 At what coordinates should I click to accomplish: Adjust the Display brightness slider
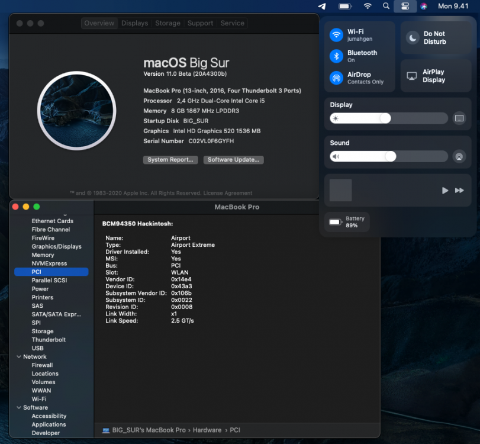coord(389,118)
